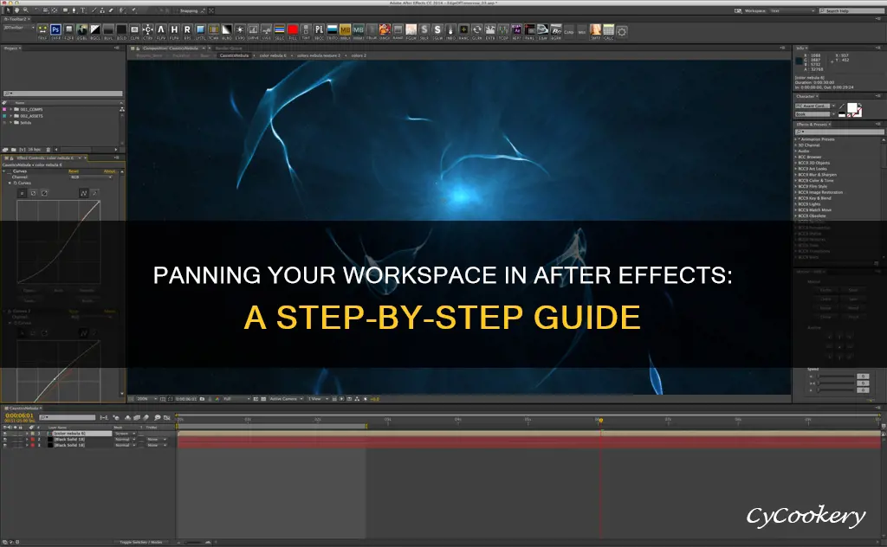
Task: Click Reset in Curves effect
Action: (x=74, y=171)
